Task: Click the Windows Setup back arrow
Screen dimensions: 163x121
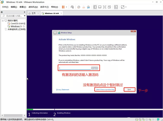Action: click(x=55, y=33)
